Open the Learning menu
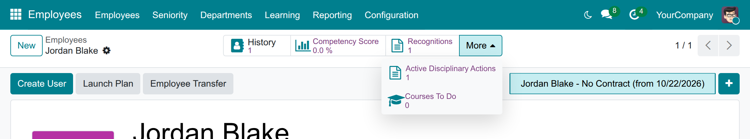The height and width of the screenshot is (139, 750). (x=282, y=15)
